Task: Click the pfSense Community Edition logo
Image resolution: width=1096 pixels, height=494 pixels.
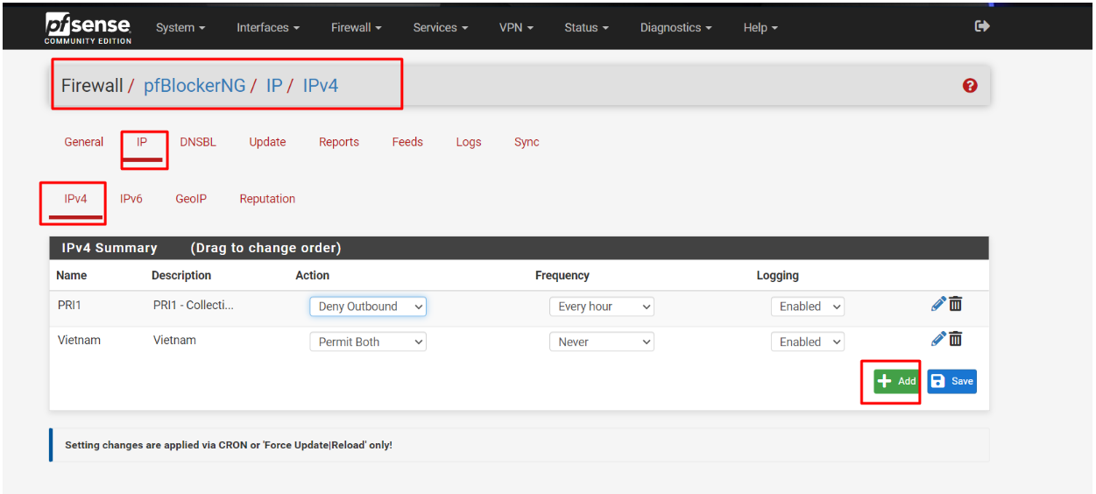Action: [x=88, y=28]
